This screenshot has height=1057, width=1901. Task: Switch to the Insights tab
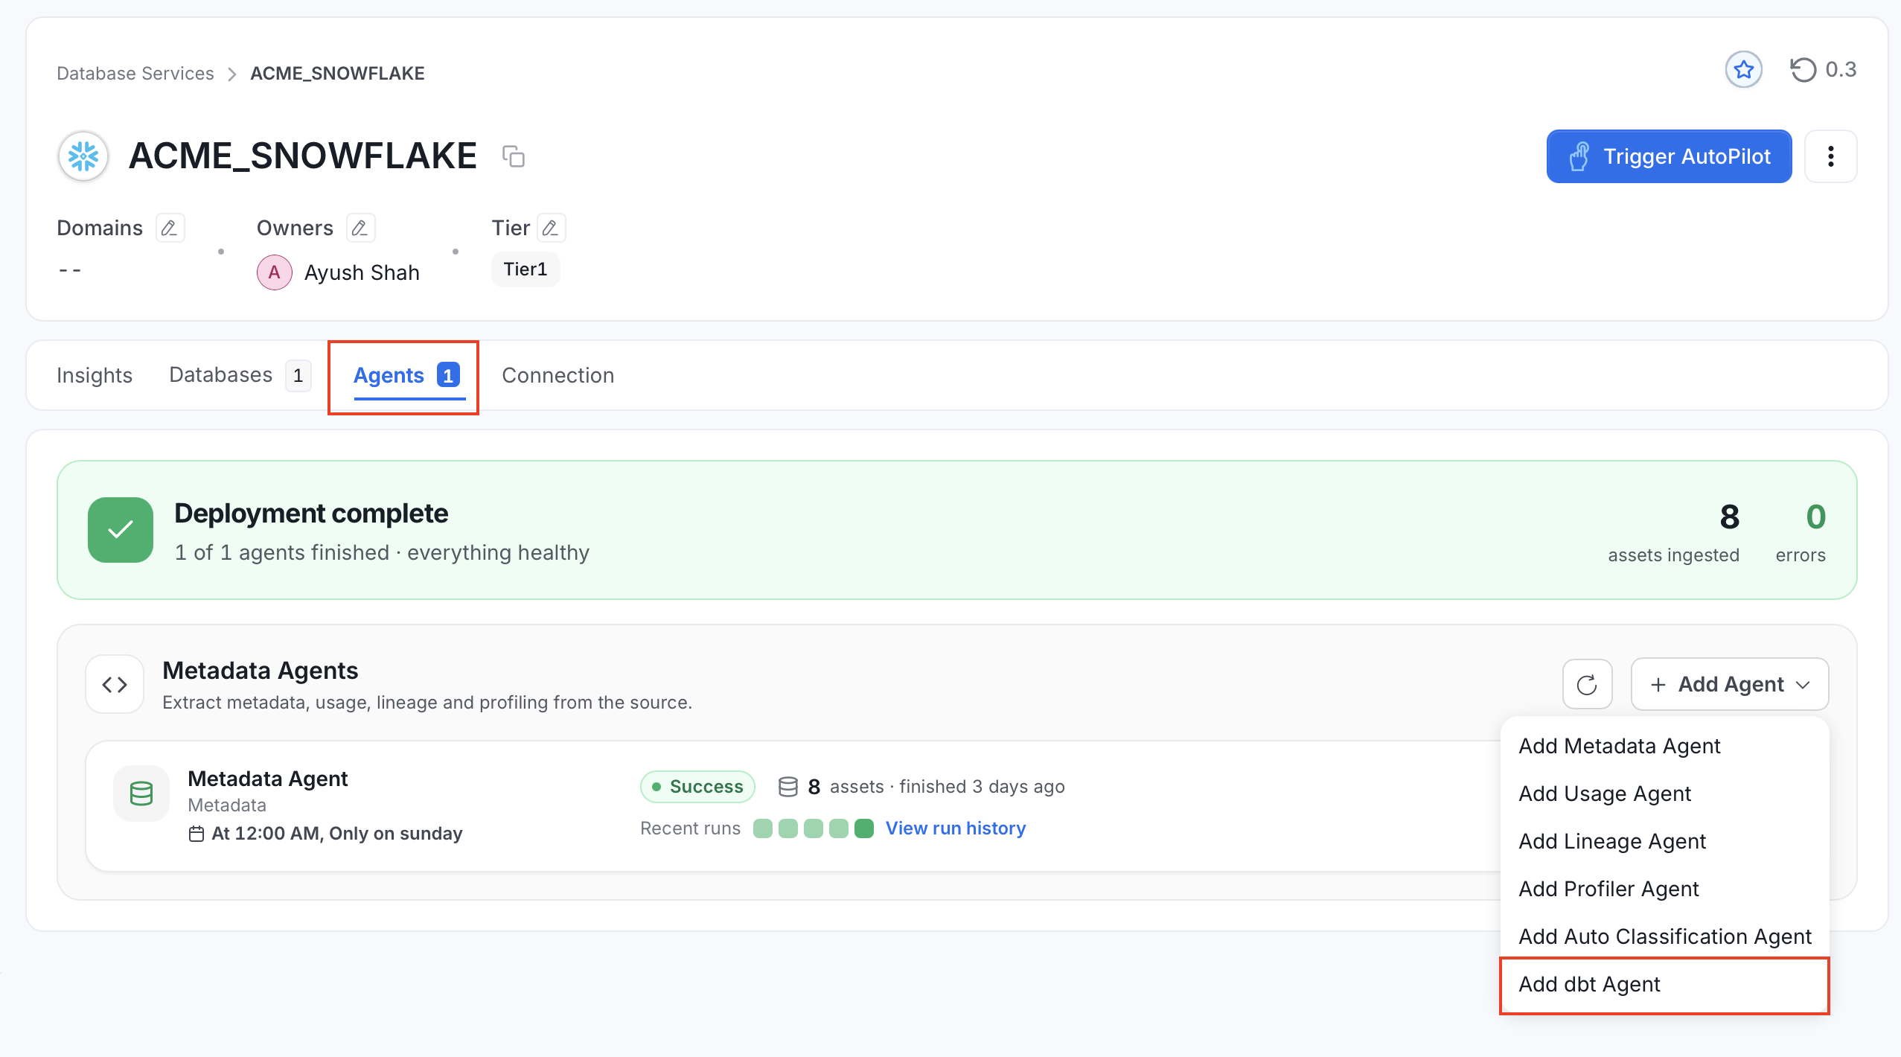(x=95, y=375)
